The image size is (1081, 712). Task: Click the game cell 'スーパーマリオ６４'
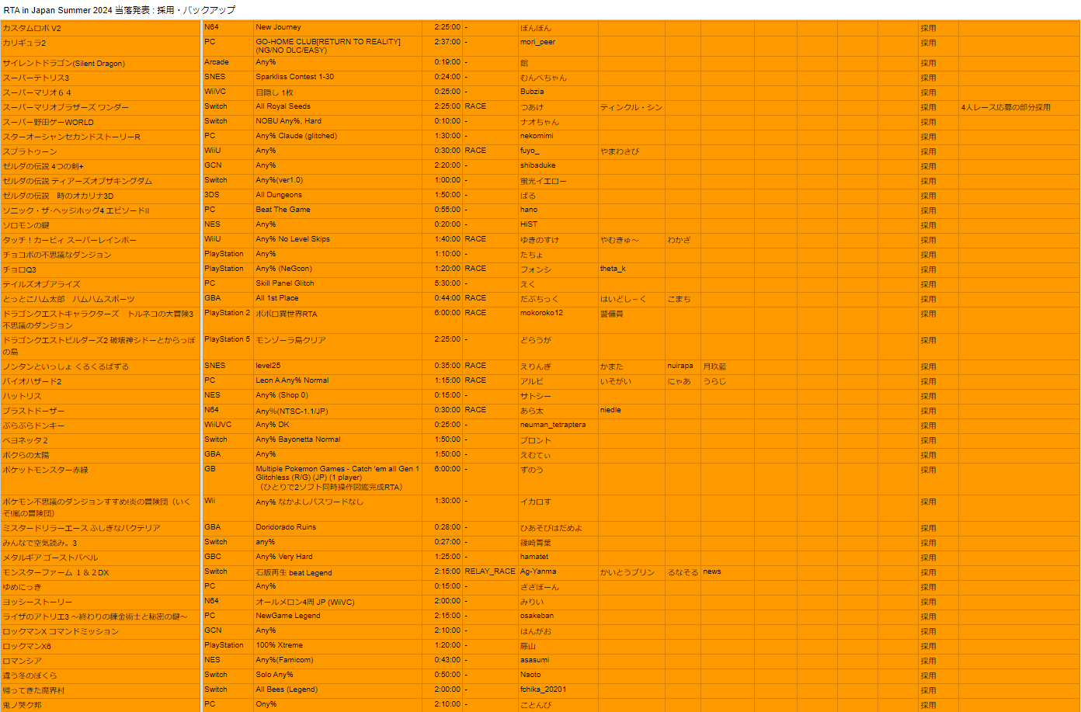[x=101, y=93]
